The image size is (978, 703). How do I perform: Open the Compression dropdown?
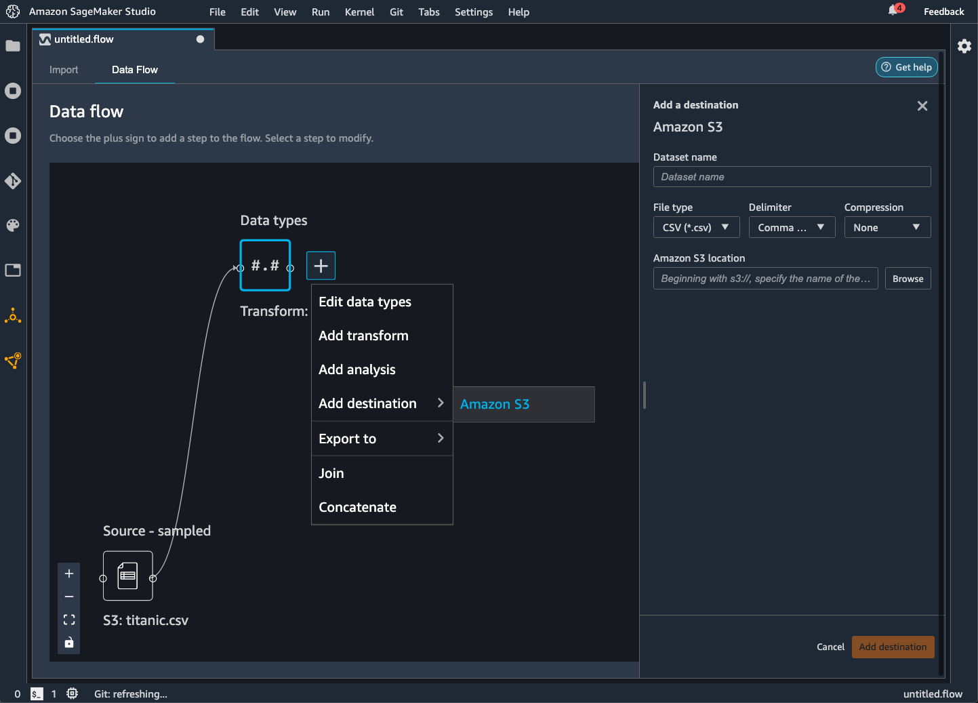click(x=887, y=228)
